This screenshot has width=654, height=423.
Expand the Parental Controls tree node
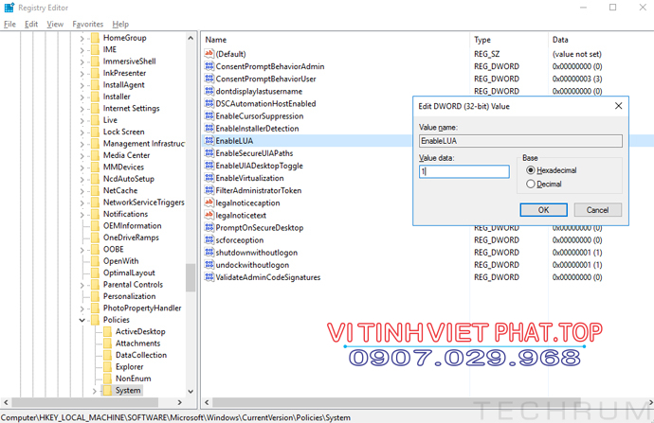82,285
